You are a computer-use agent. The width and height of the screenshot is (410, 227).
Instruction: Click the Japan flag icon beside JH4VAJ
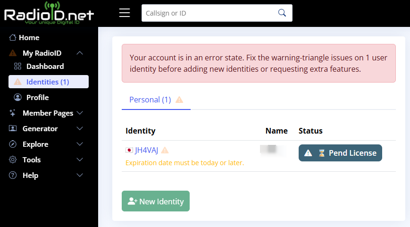pos(129,150)
